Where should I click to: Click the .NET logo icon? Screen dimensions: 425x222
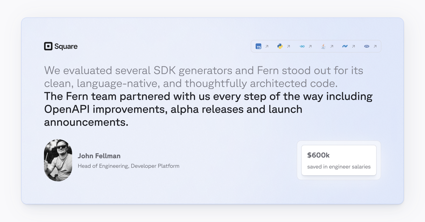coord(345,46)
